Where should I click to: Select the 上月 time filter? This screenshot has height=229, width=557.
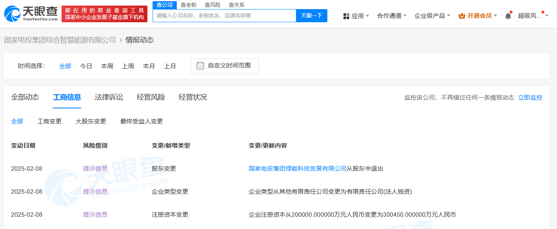click(x=170, y=66)
